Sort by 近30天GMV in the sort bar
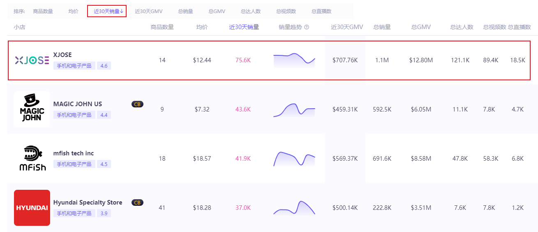This screenshot has height=232, width=538. click(x=148, y=11)
